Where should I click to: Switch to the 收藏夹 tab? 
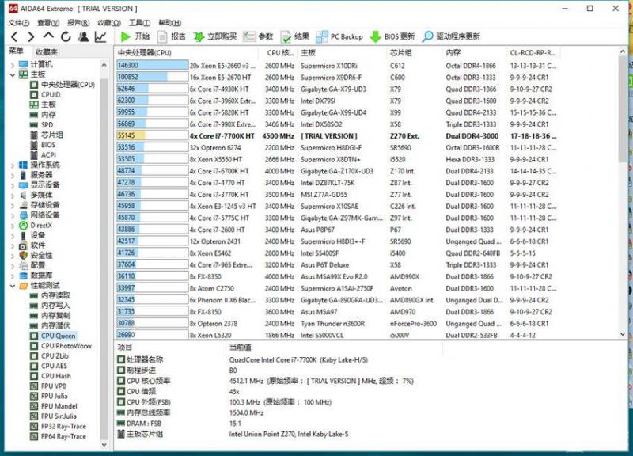[x=47, y=51]
